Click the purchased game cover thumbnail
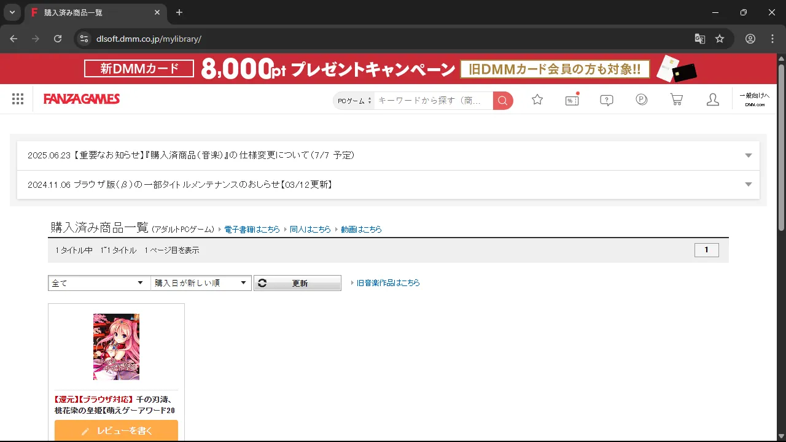Viewport: 786px width, 442px height. pos(116,347)
